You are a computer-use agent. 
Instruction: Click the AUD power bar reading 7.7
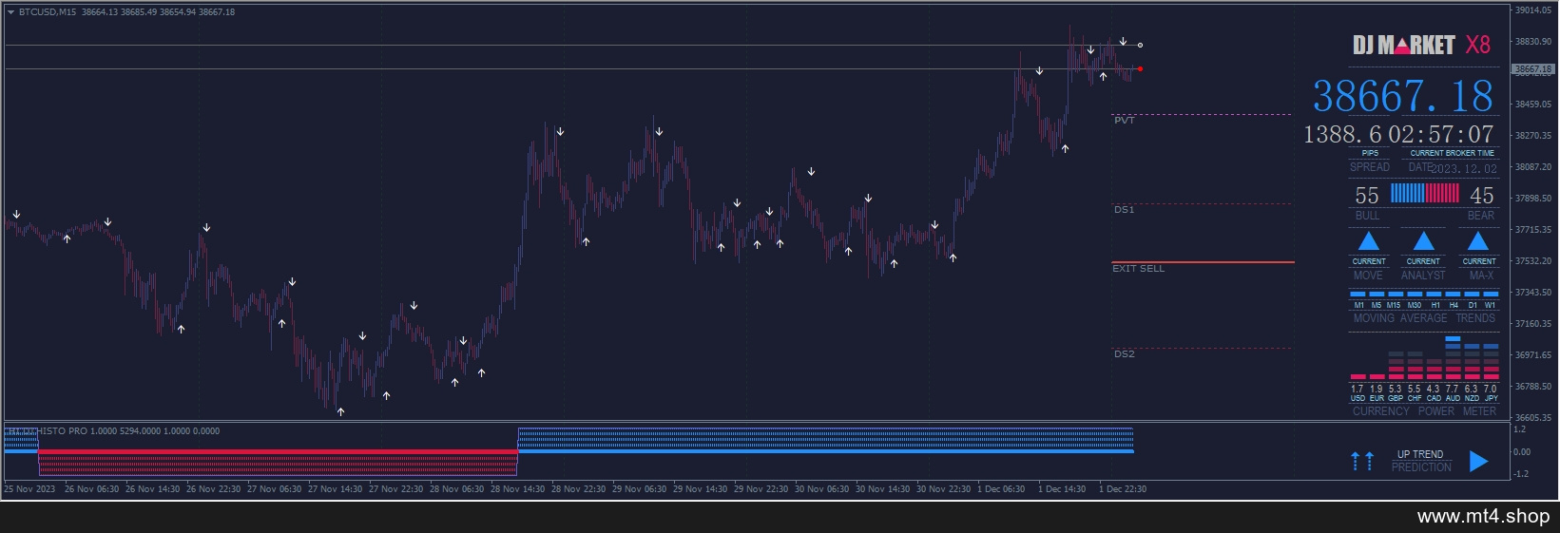click(x=1453, y=358)
